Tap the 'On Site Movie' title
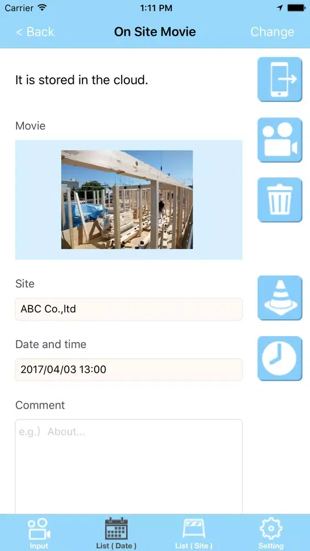This screenshot has height=551, width=310. (x=155, y=32)
